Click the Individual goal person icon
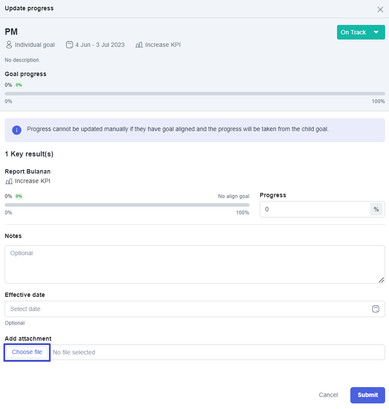Viewport: 389px width, 409px height. click(9, 45)
